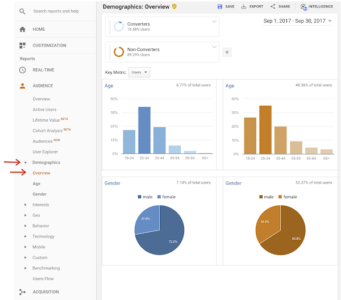The height and width of the screenshot is (300, 341).
Task: Click the Search reports and help field
Action: [56, 11]
